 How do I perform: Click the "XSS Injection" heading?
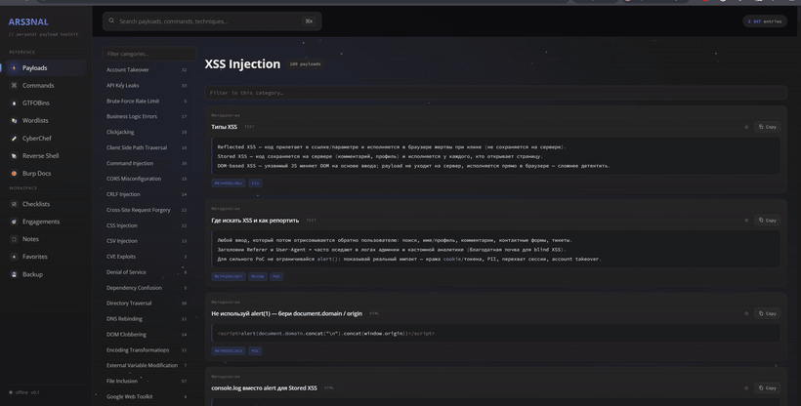[242, 64]
